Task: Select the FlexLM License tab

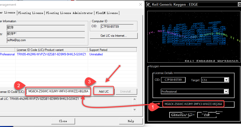Action: pos(107,13)
